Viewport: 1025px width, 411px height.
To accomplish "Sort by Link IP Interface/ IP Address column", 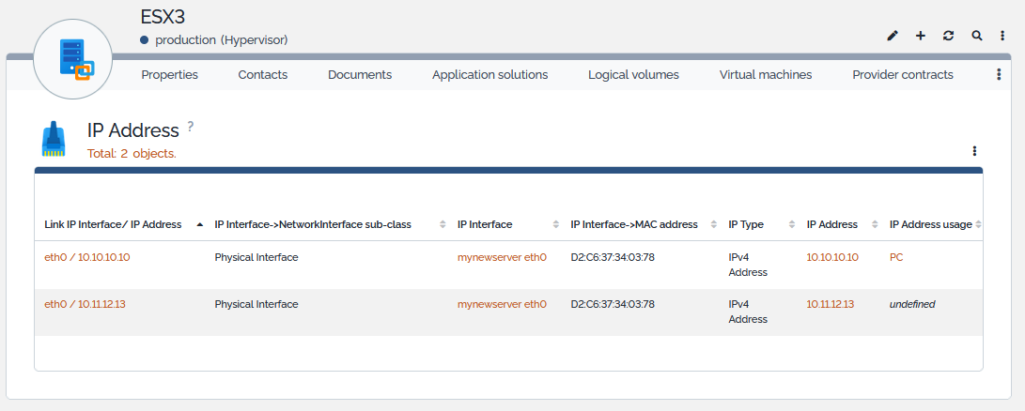I will 113,225.
